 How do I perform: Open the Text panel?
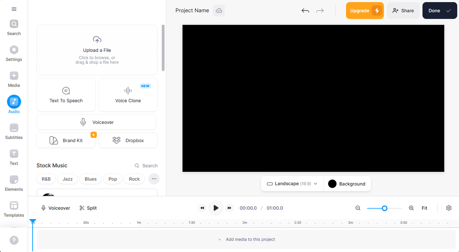pyautogui.click(x=14, y=157)
